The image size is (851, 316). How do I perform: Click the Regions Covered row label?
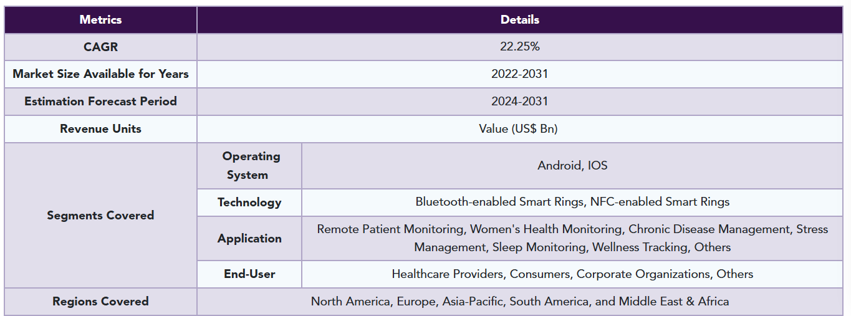click(x=100, y=301)
